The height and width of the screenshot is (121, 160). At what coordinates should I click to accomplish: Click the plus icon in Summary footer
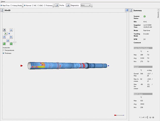(153, 117)
